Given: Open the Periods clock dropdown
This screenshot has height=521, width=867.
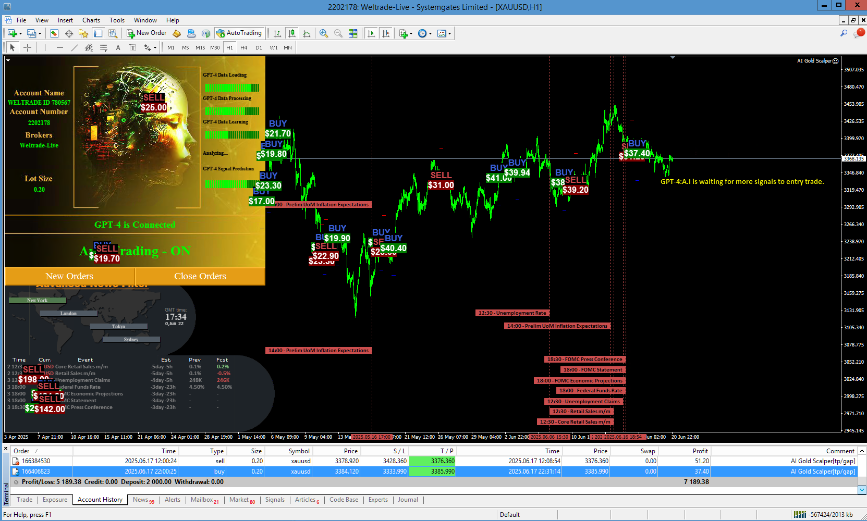Looking at the screenshot, I should tap(425, 33).
